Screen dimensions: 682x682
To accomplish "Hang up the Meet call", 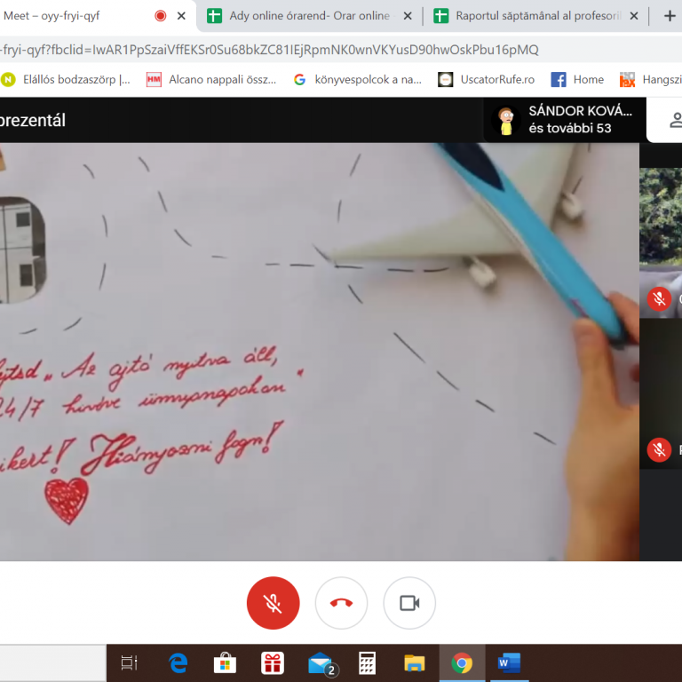I will click(341, 603).
